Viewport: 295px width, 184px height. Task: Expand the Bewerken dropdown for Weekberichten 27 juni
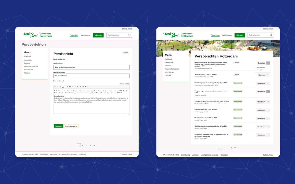pyautogui.click(x=268, y=75)
